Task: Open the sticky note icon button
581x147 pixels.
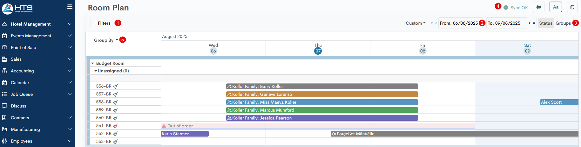Action: (x=572, y=7)
